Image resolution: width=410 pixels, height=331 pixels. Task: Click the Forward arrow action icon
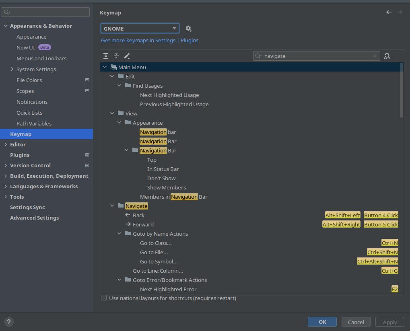pyautogui.click(x=128, y=224)
